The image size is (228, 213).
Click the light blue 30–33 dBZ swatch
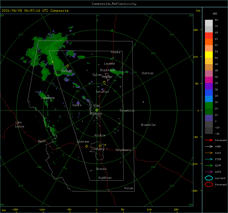coord(209,99)
